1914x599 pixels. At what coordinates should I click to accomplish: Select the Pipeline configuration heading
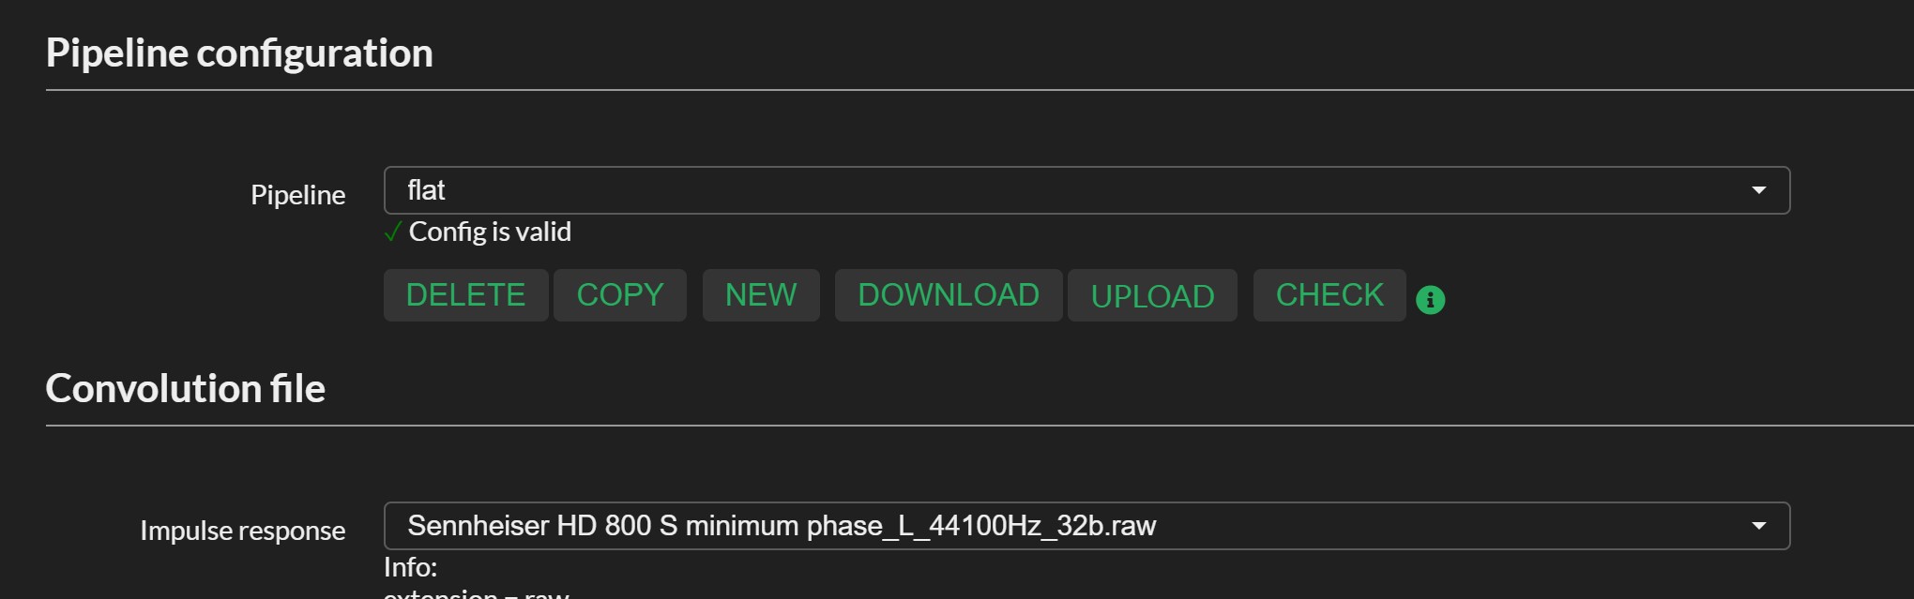click(x=239, y=53)
